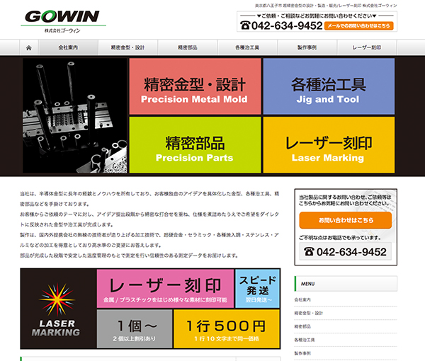Open the 精密金型・設計 navigation tab

pyautogui.click(x=127, y=47)
